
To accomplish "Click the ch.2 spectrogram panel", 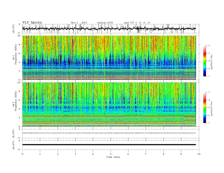I will point(109,105).
